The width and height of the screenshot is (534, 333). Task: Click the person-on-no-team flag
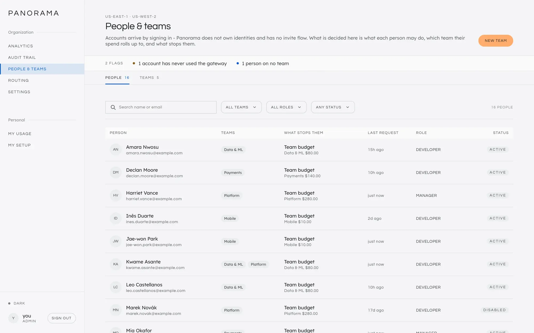pos(263,63)
